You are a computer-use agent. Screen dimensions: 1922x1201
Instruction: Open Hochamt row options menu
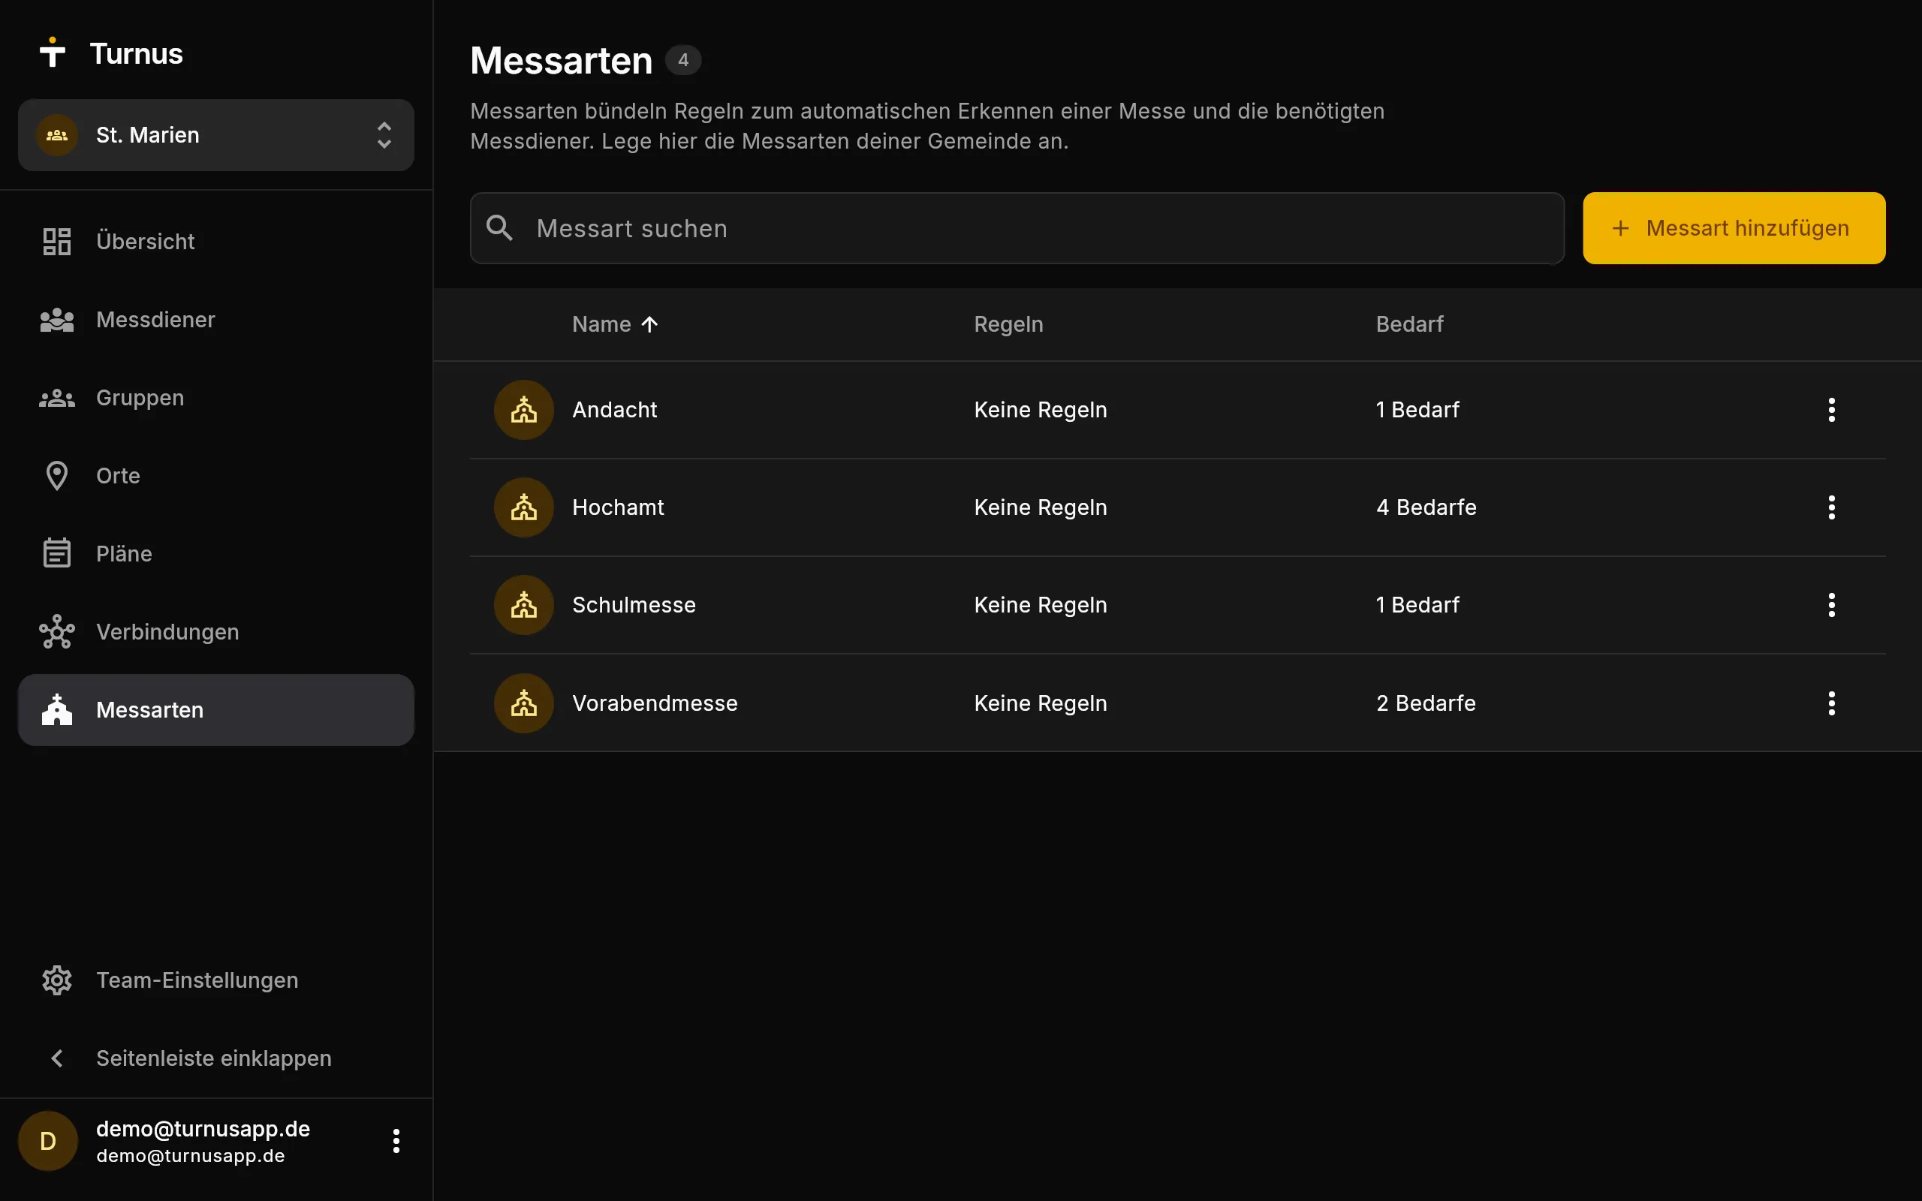(1831, 507)
